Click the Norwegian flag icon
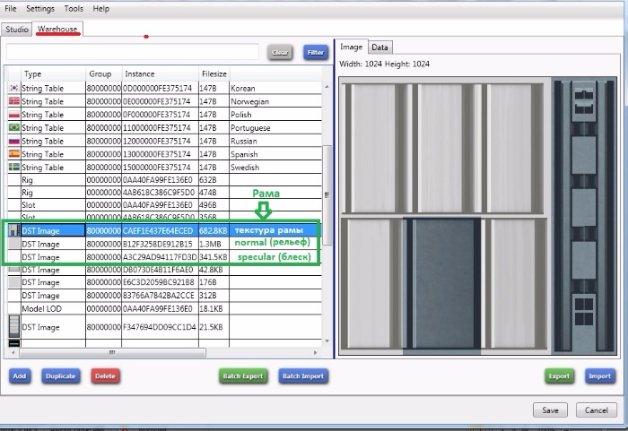 (x=13, y=102)
